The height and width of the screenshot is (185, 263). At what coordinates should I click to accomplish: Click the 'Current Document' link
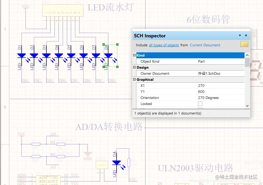tap(205, 45)
